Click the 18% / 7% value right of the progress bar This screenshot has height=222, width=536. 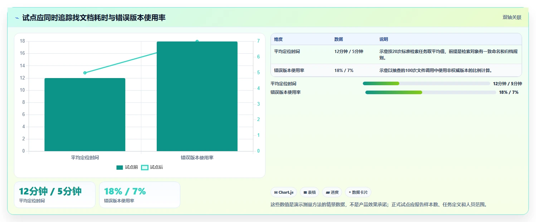coord(509,92)
